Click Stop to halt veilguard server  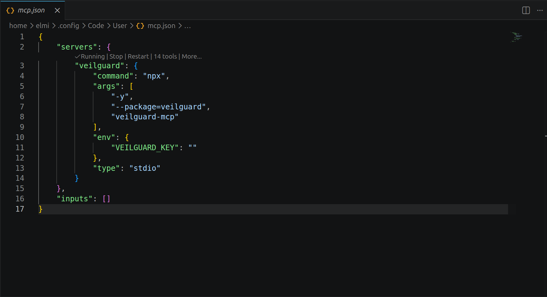click(116, 56)
